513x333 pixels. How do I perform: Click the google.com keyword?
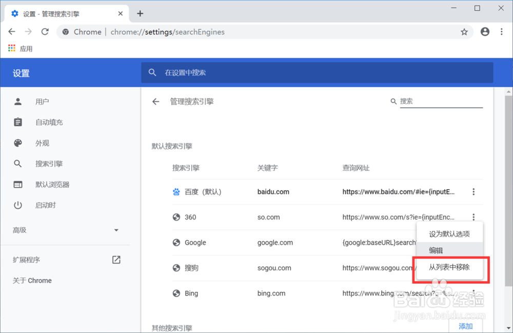pos(275,243)
